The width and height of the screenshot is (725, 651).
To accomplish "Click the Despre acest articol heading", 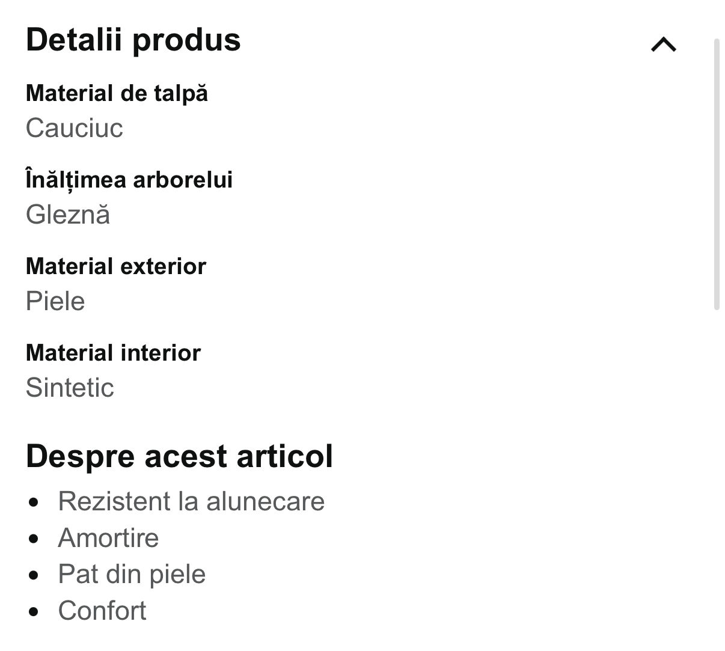I will pyautogui.click(x=179, y=456).
